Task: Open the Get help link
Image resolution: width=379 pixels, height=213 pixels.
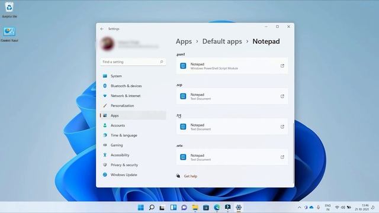Action: pos(191,176)
